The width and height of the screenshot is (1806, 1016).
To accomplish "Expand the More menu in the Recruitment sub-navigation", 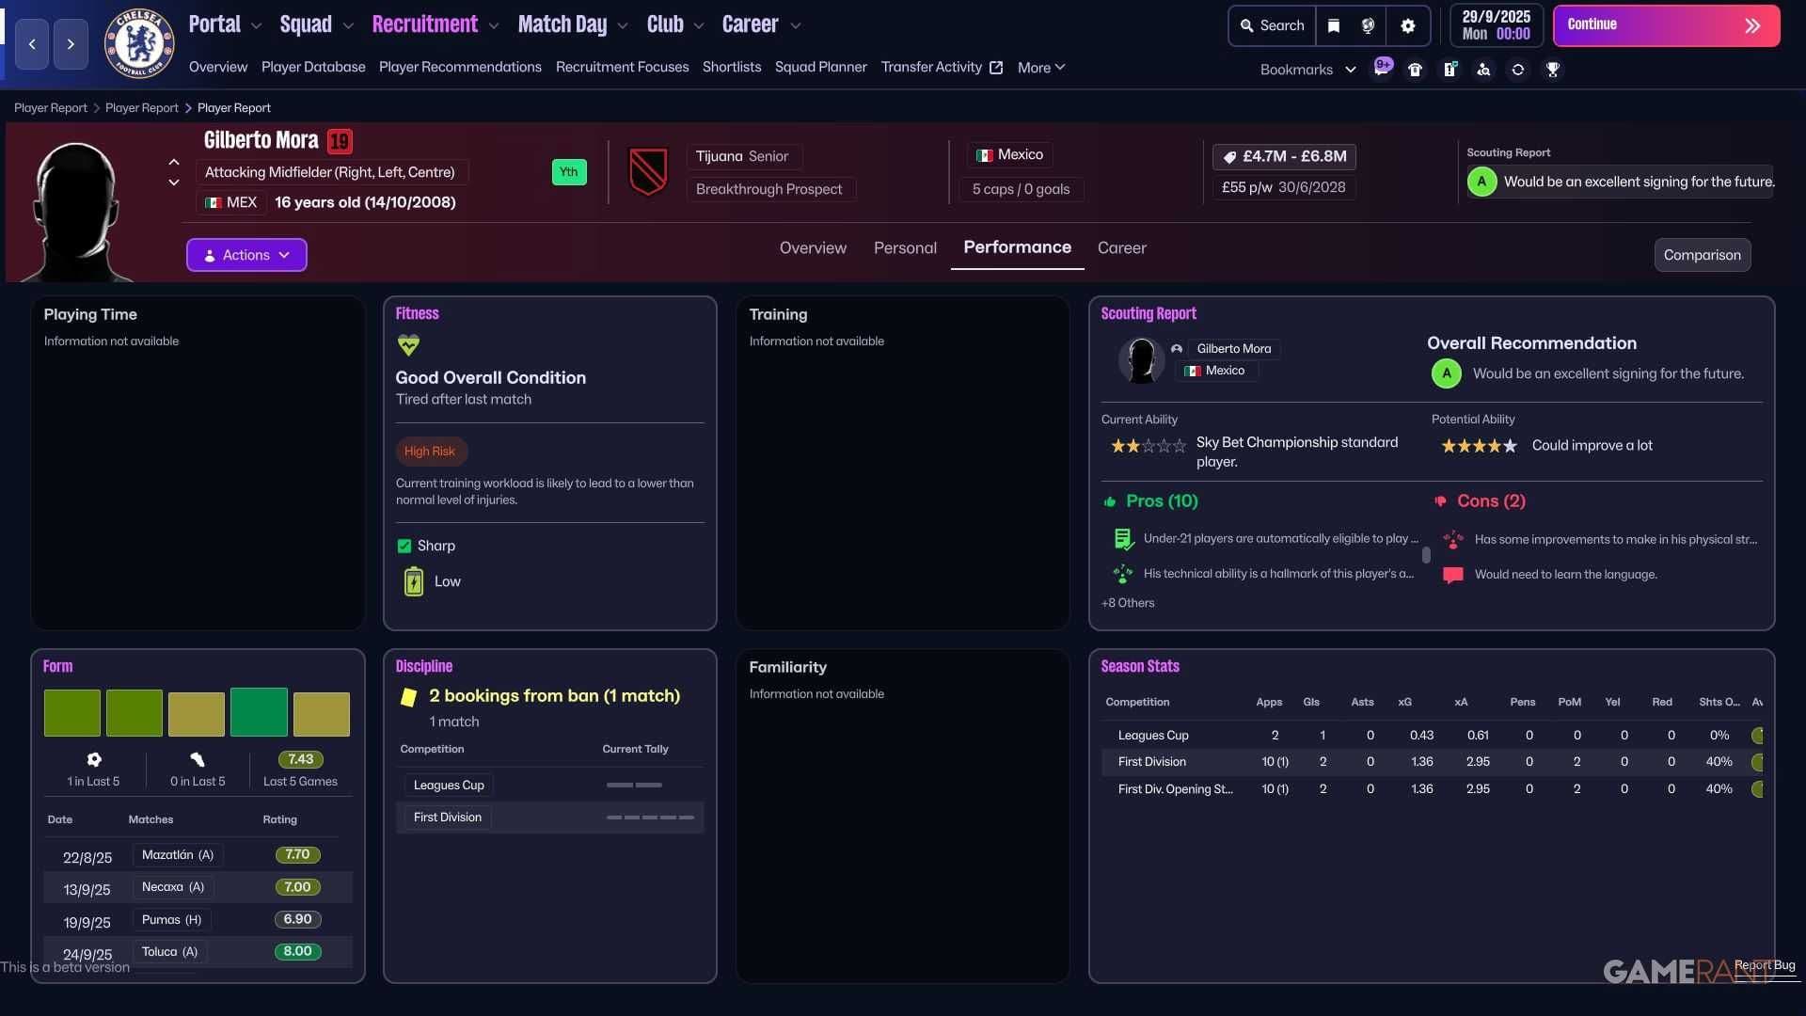I will (1040, 68).
